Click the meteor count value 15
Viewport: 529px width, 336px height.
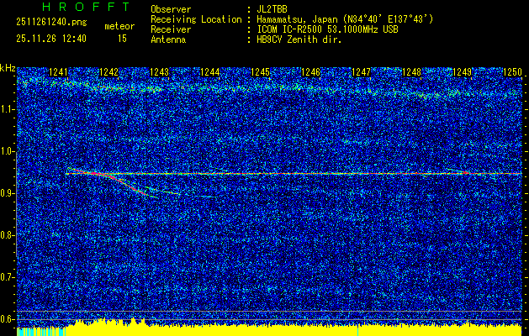pyautogui.click(x=122, y=38)
